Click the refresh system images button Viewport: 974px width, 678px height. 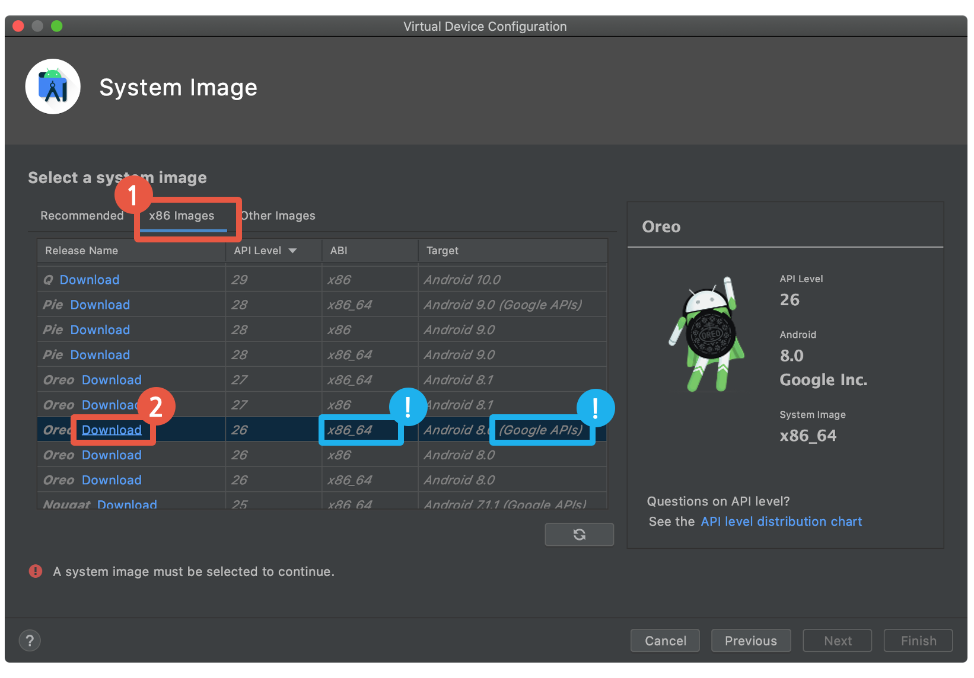579,535
